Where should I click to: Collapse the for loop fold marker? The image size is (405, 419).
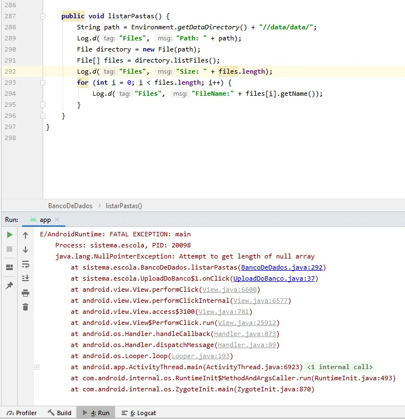(x=43, y=82)
